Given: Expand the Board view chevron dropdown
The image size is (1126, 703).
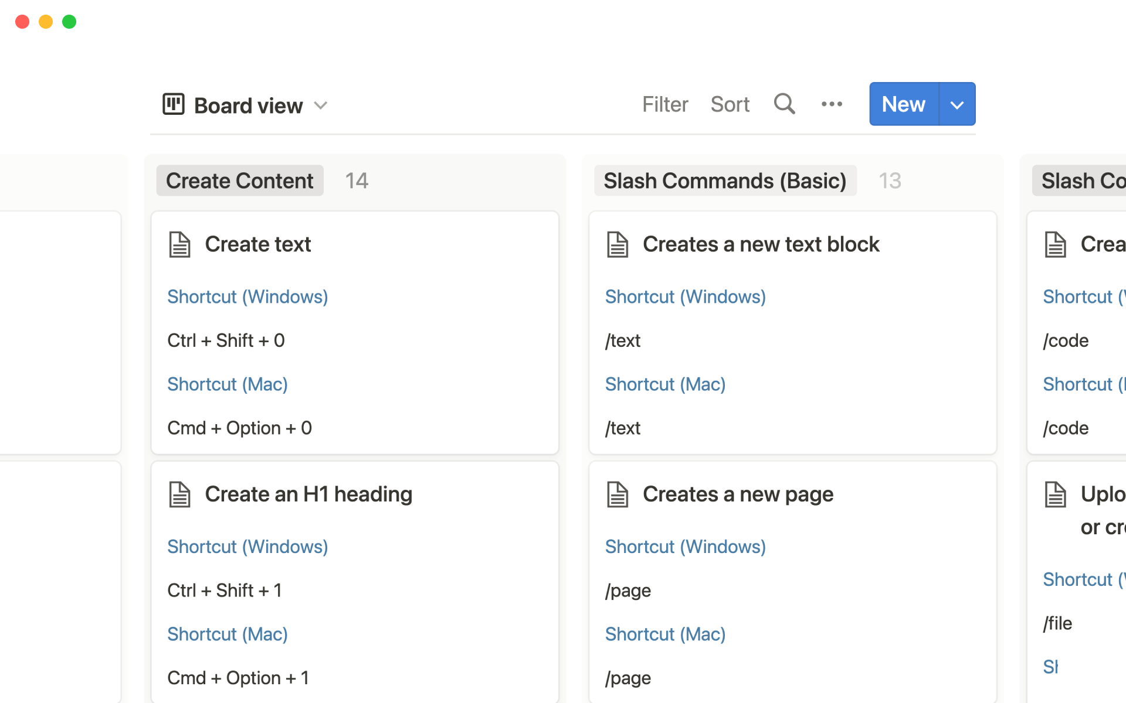Looking at the screenshot, I should point(320,105).
